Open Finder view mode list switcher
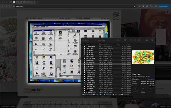Viewport: 171px width, 108px height. point(118,40)
